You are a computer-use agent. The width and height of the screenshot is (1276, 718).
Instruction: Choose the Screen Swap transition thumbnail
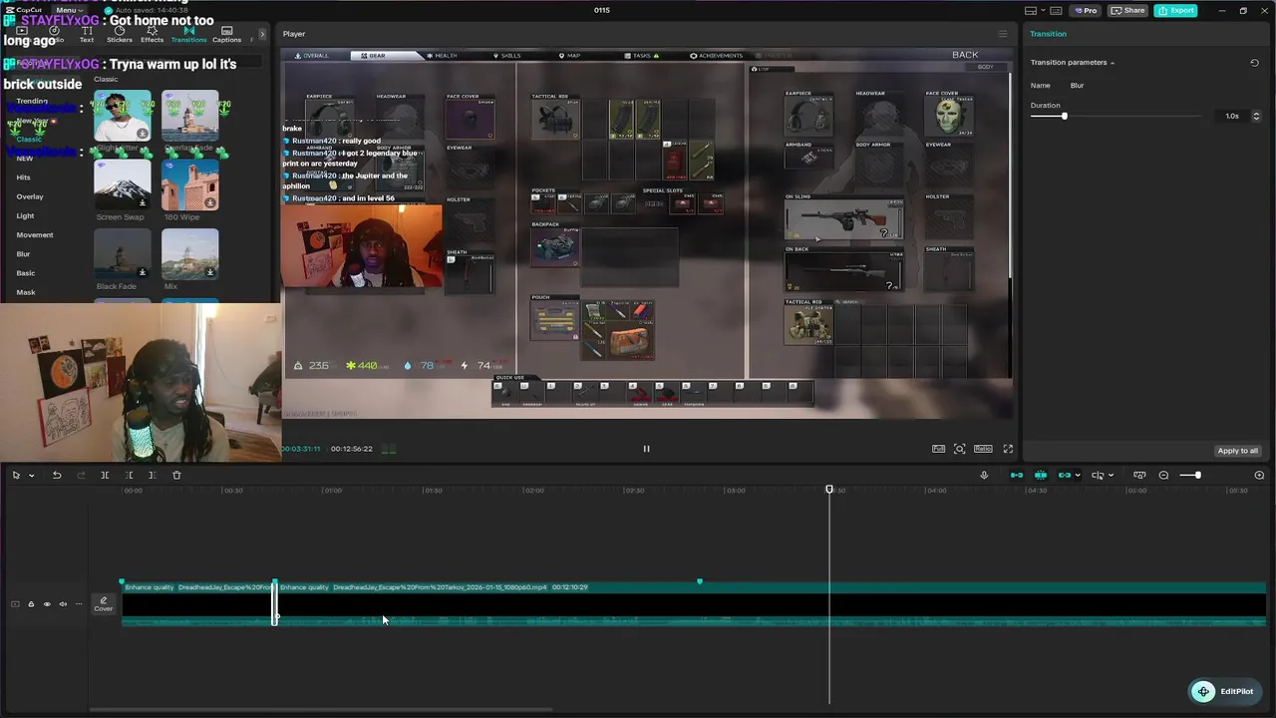point(122,184)
